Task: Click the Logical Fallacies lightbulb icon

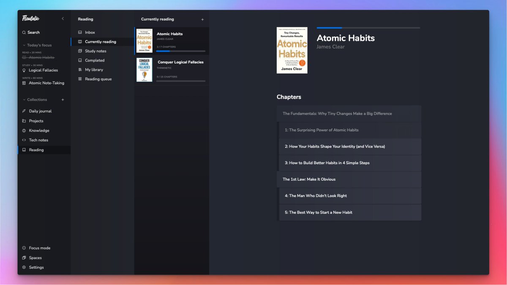Action: point(24,70)
